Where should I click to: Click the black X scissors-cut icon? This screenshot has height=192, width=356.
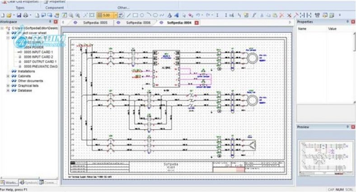click(x=289, y=15)
